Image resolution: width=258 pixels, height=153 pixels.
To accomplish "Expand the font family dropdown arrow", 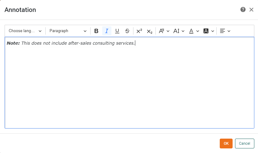I will click(168, 31).
